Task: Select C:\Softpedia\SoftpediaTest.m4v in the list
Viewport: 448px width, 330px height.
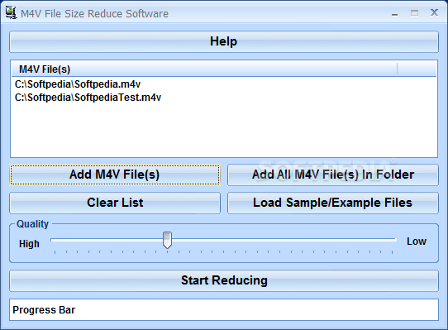Action: click(88, 98)
